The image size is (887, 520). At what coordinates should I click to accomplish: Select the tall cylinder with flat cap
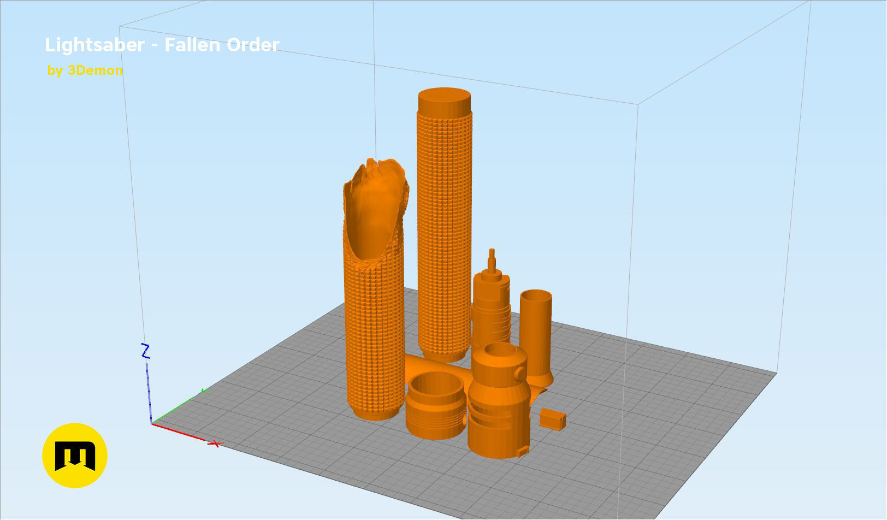445,224
